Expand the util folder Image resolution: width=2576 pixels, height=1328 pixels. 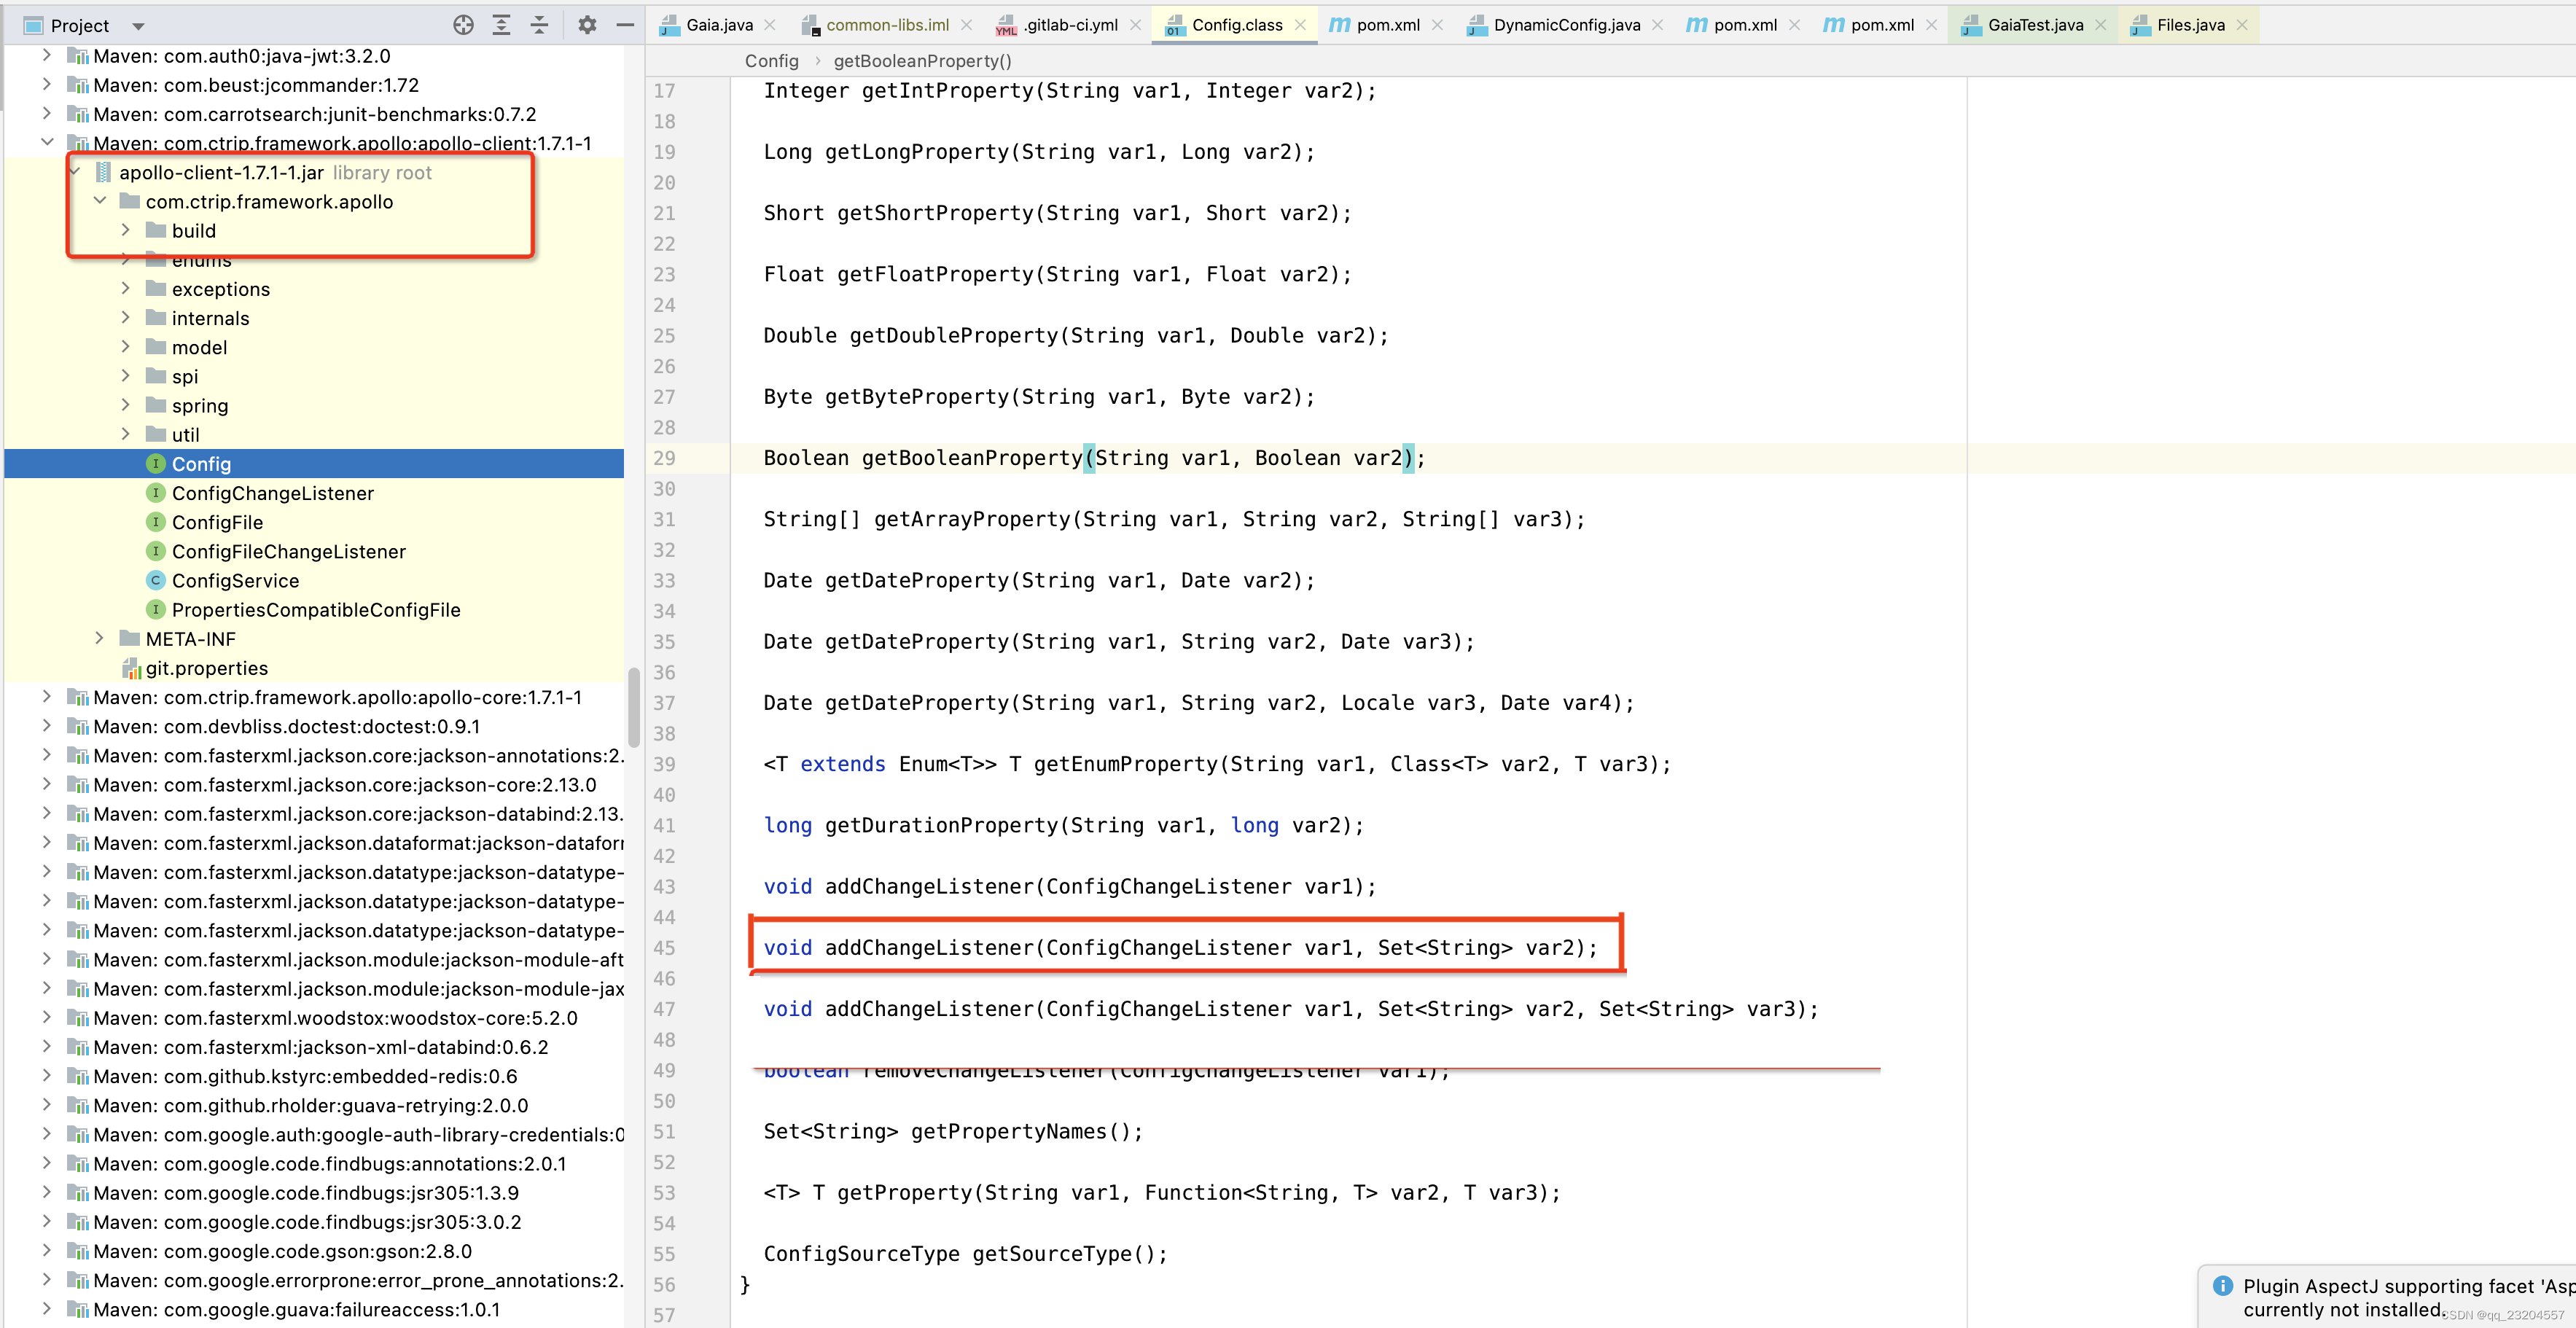pos(126,434)
